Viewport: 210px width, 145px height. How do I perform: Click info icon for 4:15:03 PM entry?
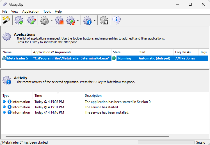pyautogui.click(x=9, y=102)
